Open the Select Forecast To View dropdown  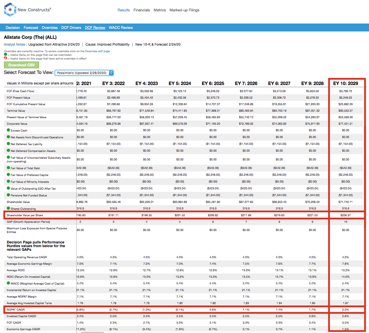84,73
